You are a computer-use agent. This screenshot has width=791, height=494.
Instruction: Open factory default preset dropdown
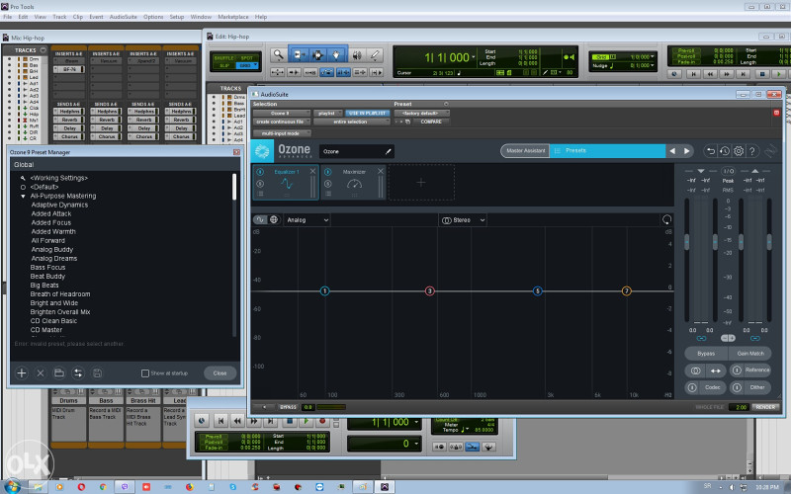(x=422, y=113)
